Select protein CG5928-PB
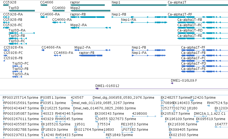 (13, 58)
